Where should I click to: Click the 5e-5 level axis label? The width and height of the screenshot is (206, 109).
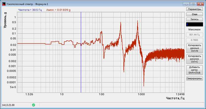click(x=13, y=87)
